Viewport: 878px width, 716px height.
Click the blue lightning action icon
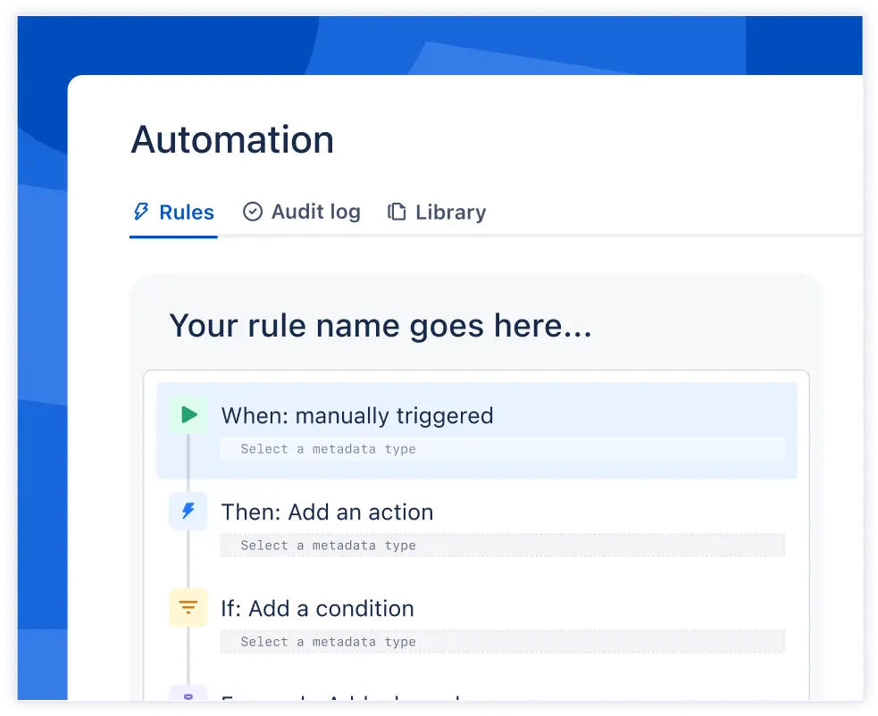pos(188,511)
